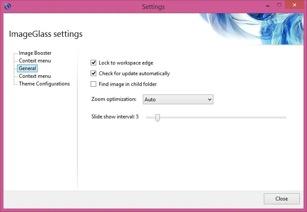The image size is (307, 212).
Task: Enable Find image in child folder
Action: [x=93, y=84]
